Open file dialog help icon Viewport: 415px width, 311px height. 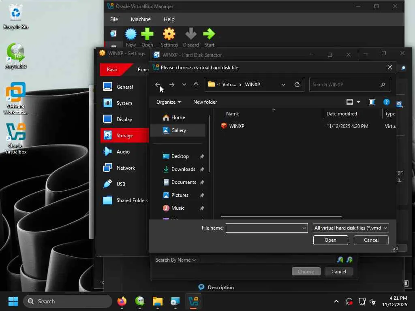pyautogui.click(x=386, y=102)
